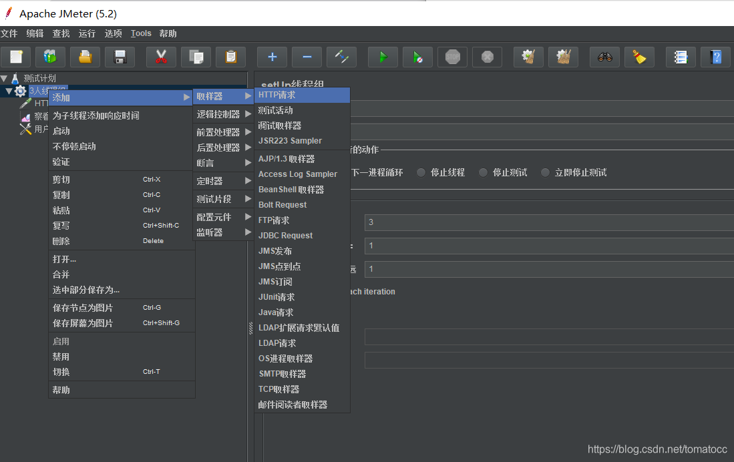Viewport: 734px width, 462px height.
Task: Click the plus Expand all icon
Action: tap(272, 57)
